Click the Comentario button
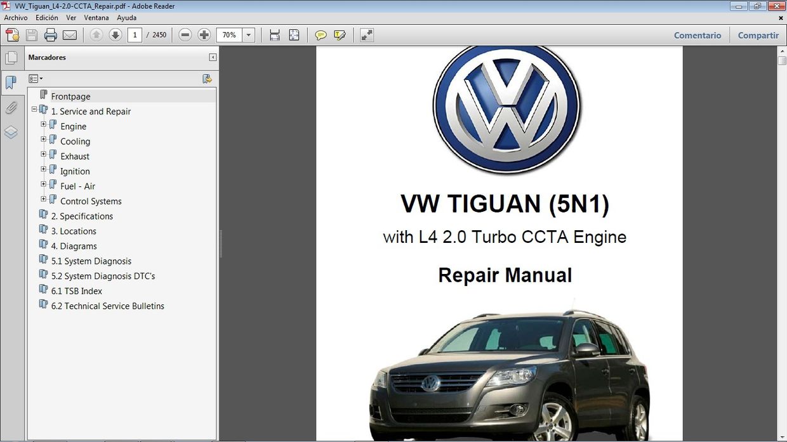The width and height of the screenshot is (787, 442). point(697,35)
